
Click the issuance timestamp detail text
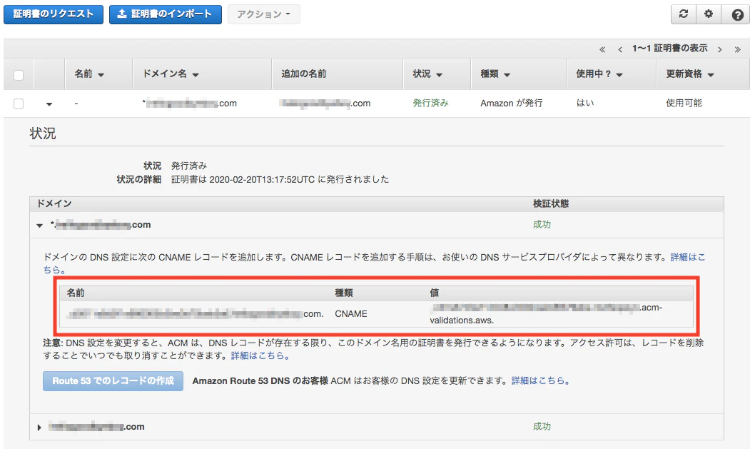[280, 180]
